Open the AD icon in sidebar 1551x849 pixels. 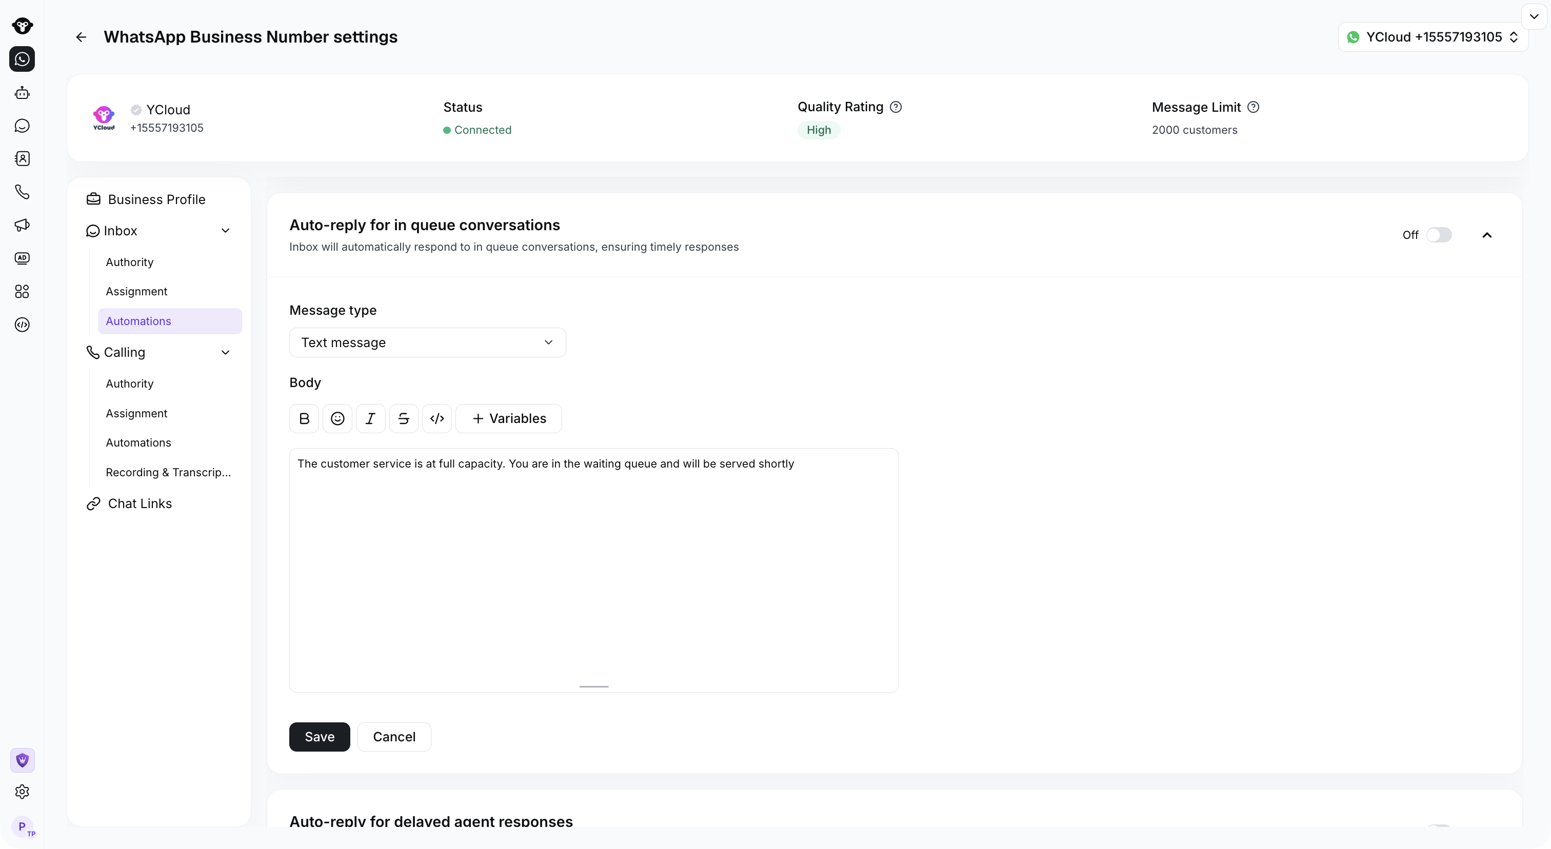[x=22, y=258]
